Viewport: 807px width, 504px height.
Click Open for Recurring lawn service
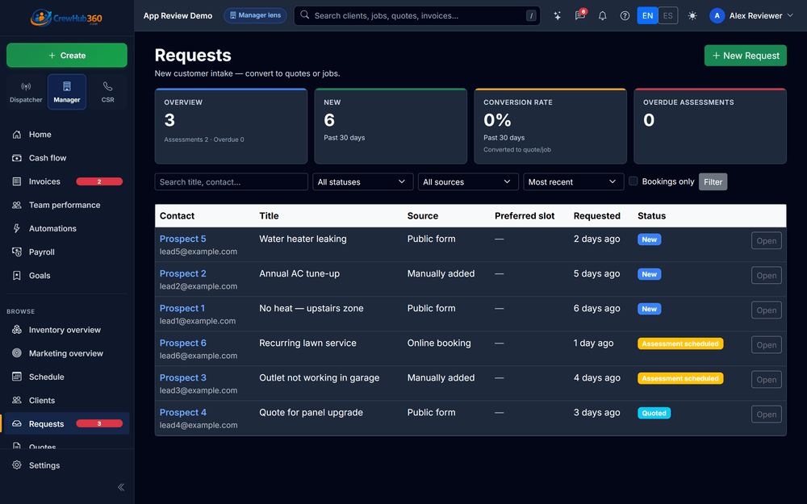point(767,345)
